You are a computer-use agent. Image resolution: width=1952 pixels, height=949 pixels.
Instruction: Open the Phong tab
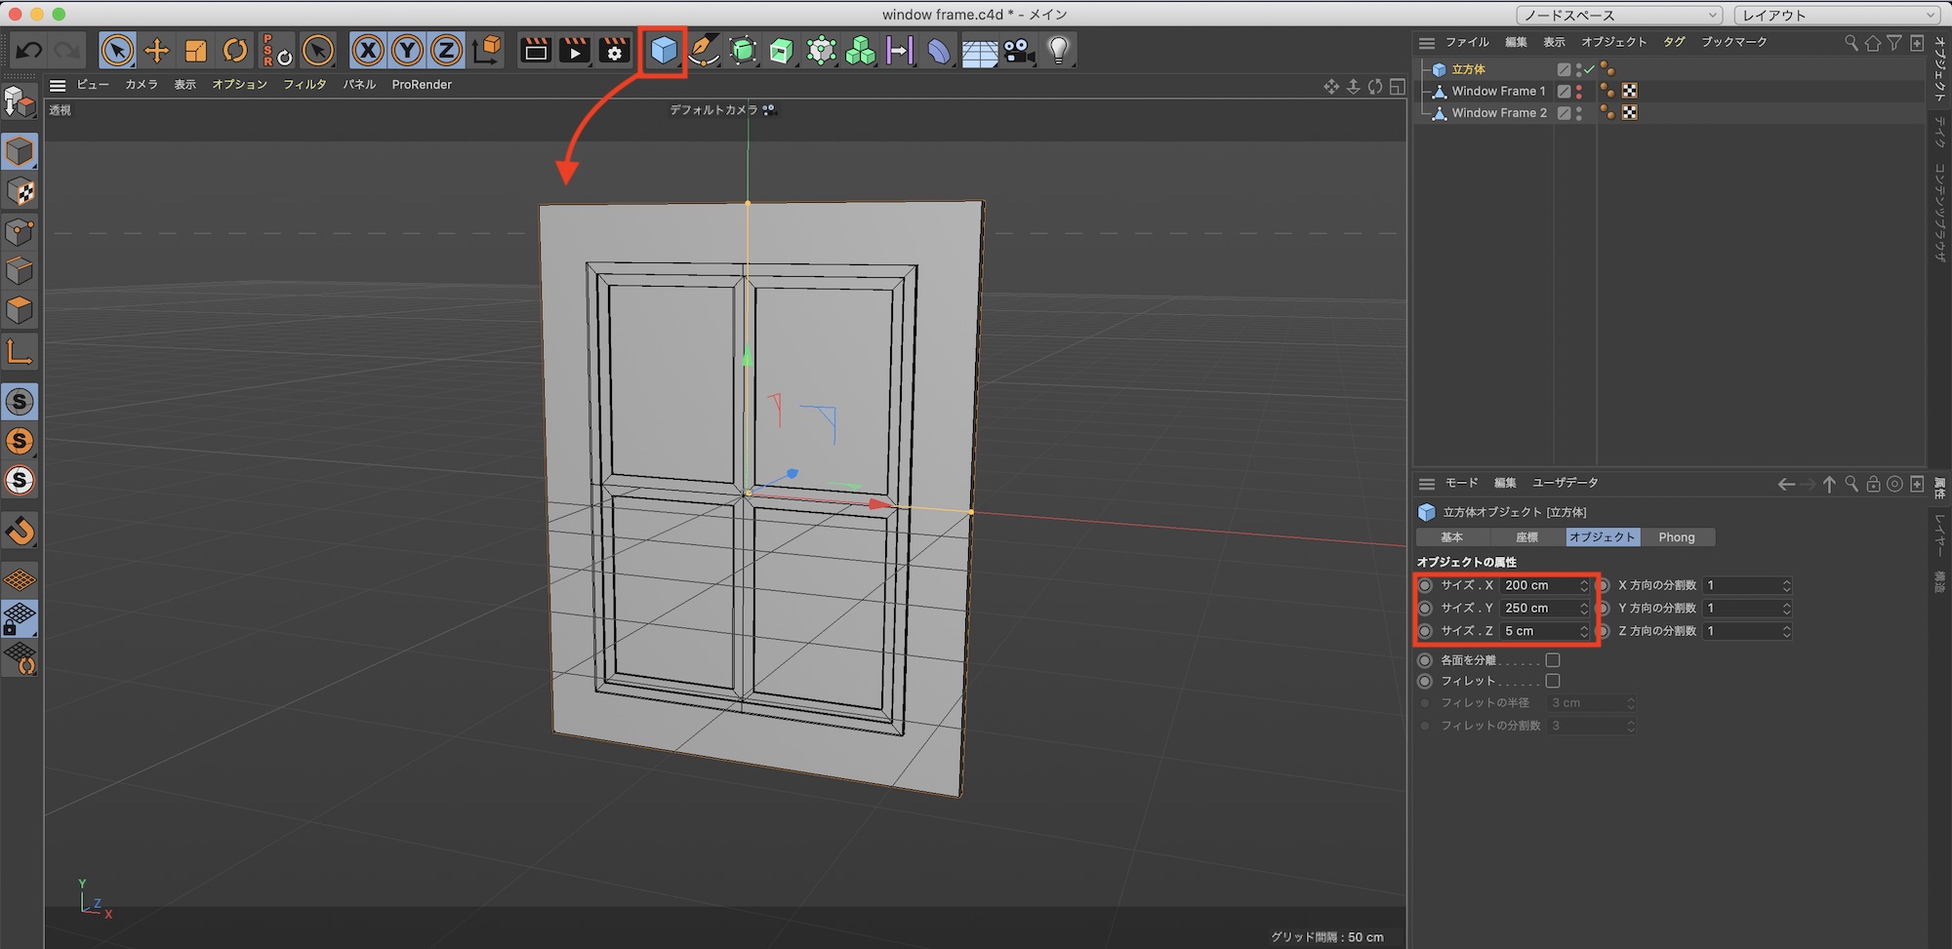pyautogui.click(x=1676, y=537)
